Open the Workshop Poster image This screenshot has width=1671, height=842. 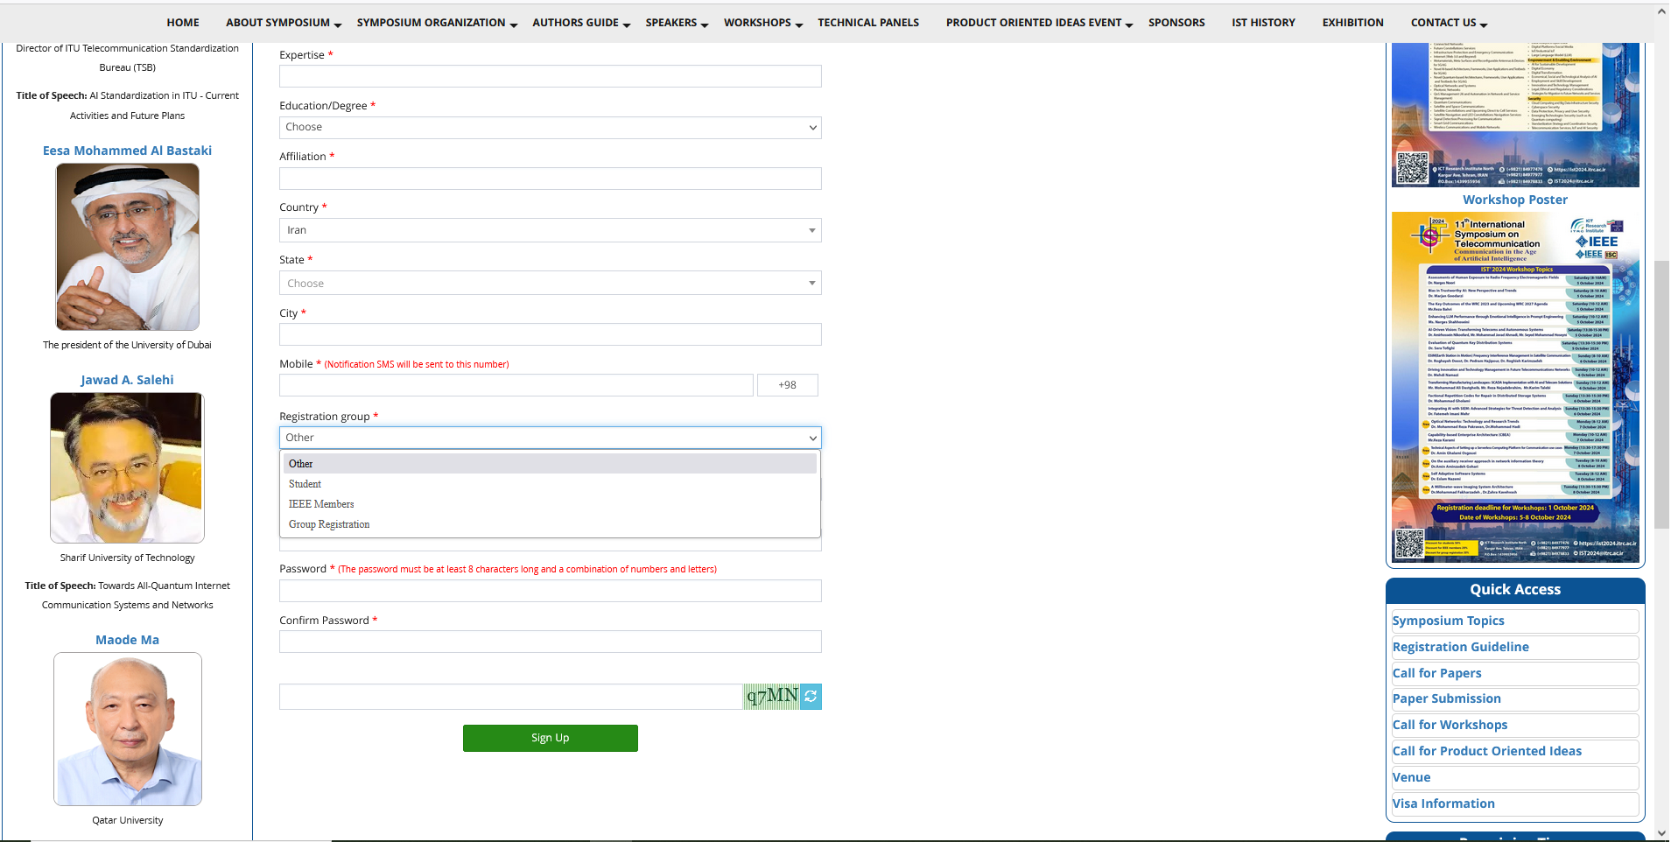1515,387
